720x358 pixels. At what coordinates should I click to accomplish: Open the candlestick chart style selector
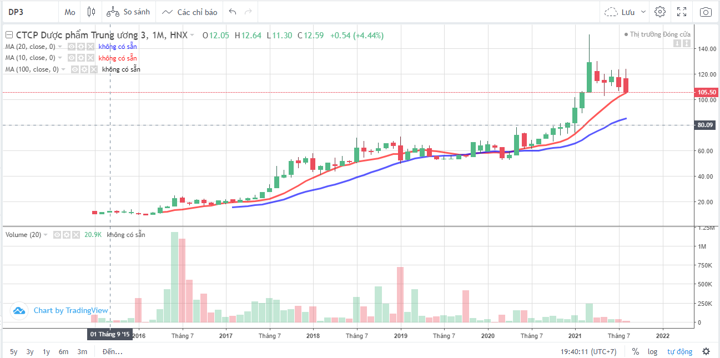pyautogui.click(x=92, y=12)
